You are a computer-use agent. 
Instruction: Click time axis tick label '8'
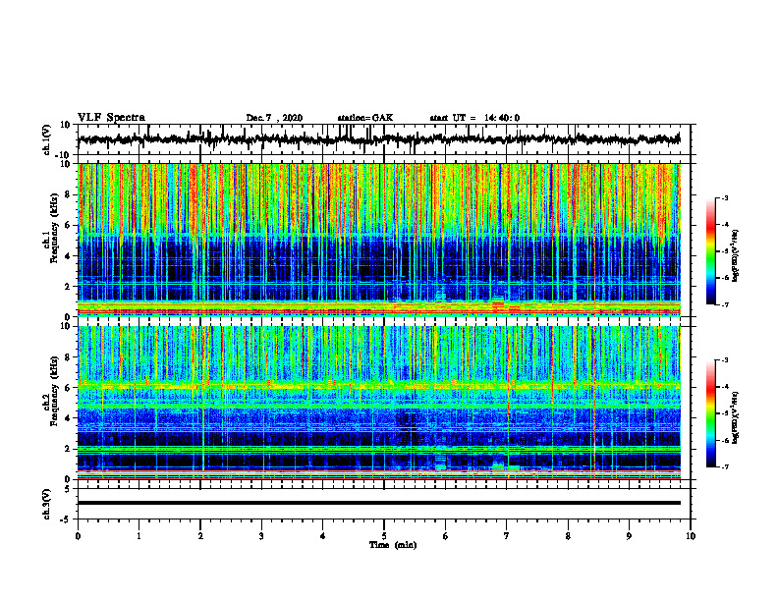coord(568,536)
